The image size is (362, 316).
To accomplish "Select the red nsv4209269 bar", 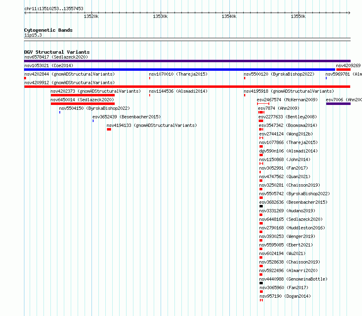I will (343, 70).
